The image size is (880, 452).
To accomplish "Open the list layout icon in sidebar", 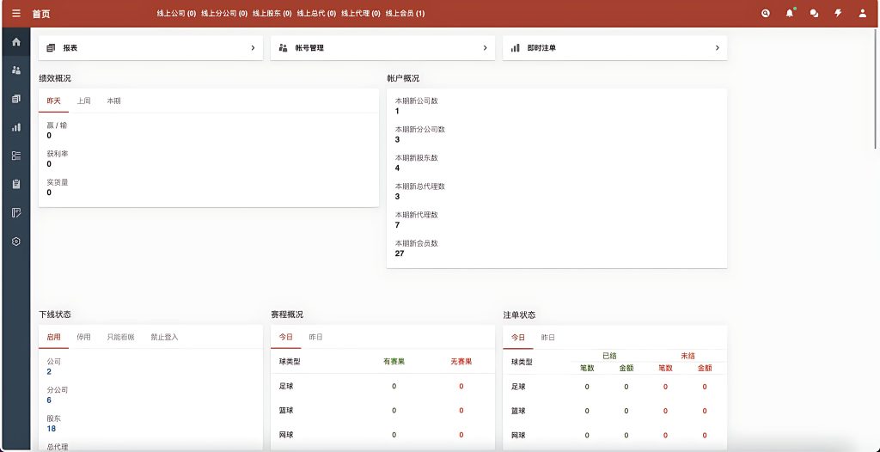I will coord(16,156).
